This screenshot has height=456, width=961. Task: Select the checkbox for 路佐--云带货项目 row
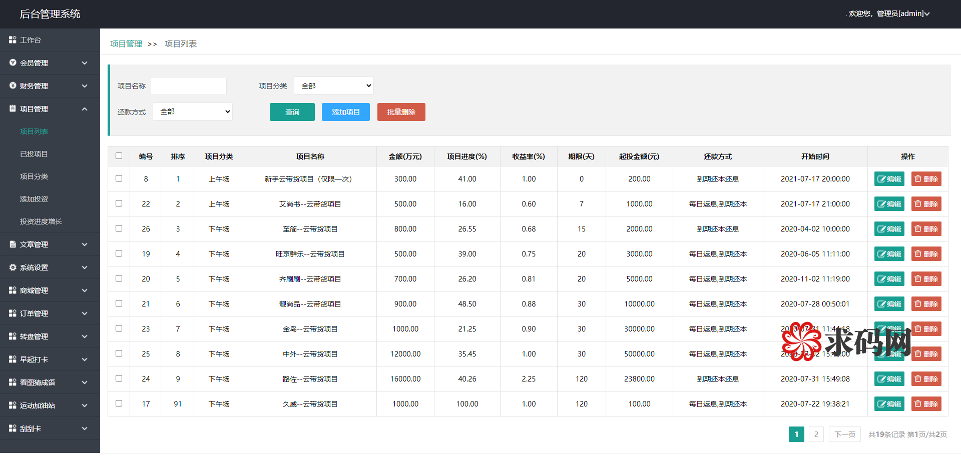(x=119, y=378)
